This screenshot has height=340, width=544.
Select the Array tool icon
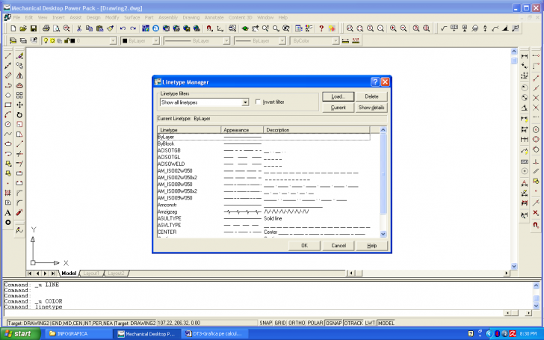[19, 95]
